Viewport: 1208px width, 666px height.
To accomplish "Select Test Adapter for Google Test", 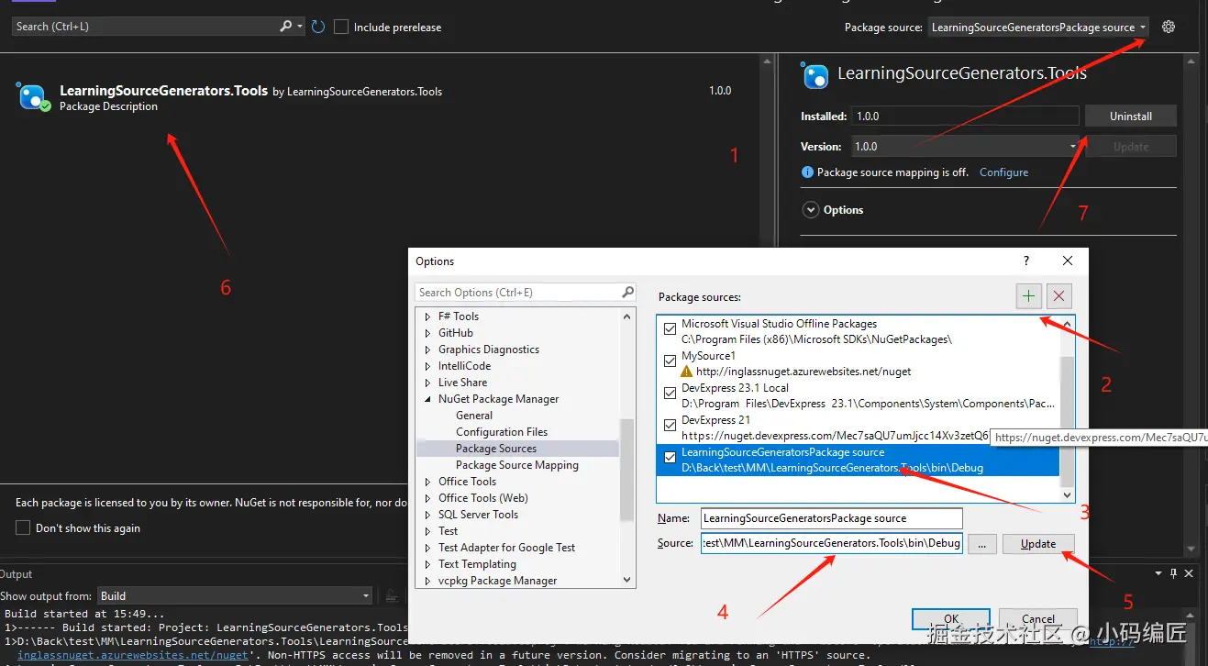I will (506, 548).
